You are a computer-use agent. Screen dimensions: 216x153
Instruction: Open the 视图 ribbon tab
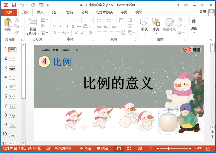click(139, 12)
